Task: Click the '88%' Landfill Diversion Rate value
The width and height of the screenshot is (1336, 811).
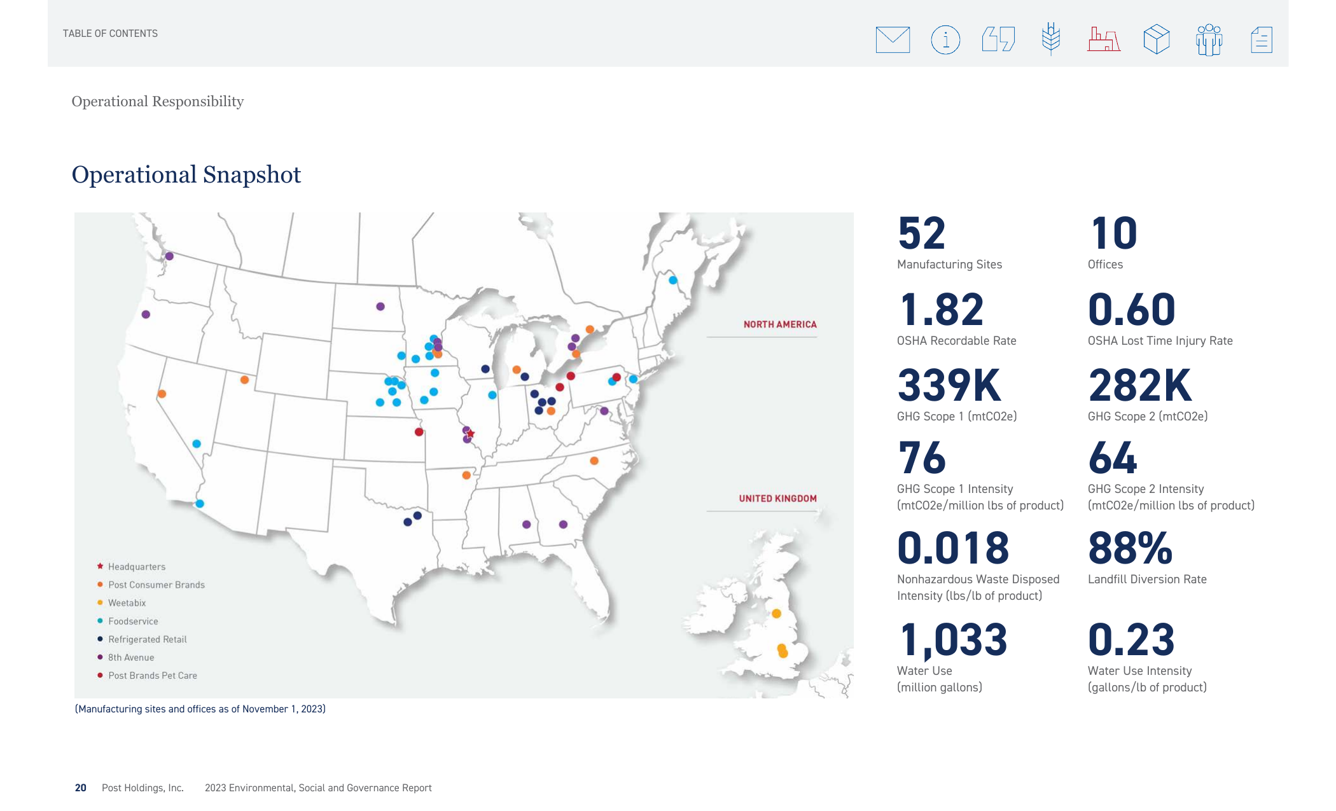Action: tap(1131, 548)
